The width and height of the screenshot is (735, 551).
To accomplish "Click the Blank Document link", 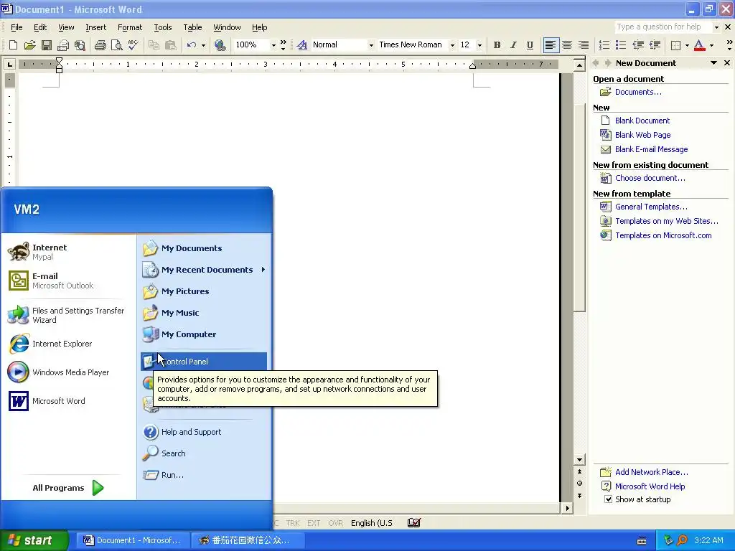I will tap(642, 121).
